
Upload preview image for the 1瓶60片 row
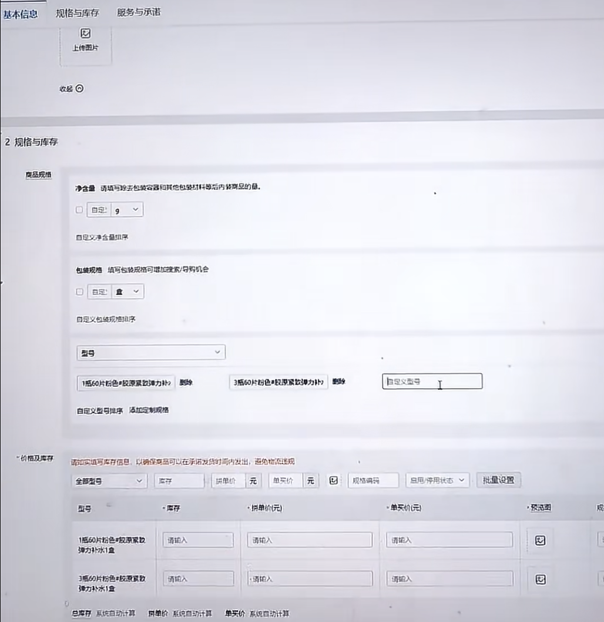pyautogui.click(x=540, y=540)
